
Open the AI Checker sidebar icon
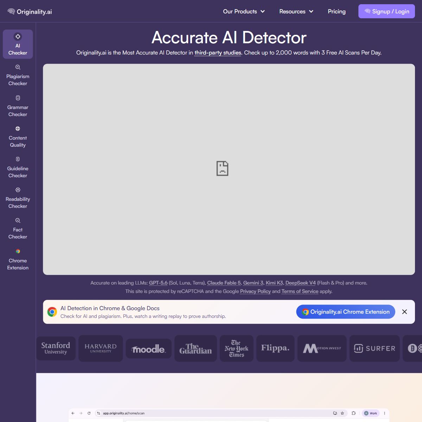point(18,37)
